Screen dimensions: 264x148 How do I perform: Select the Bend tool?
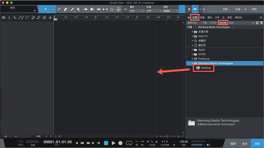click(x=85, y=9)
